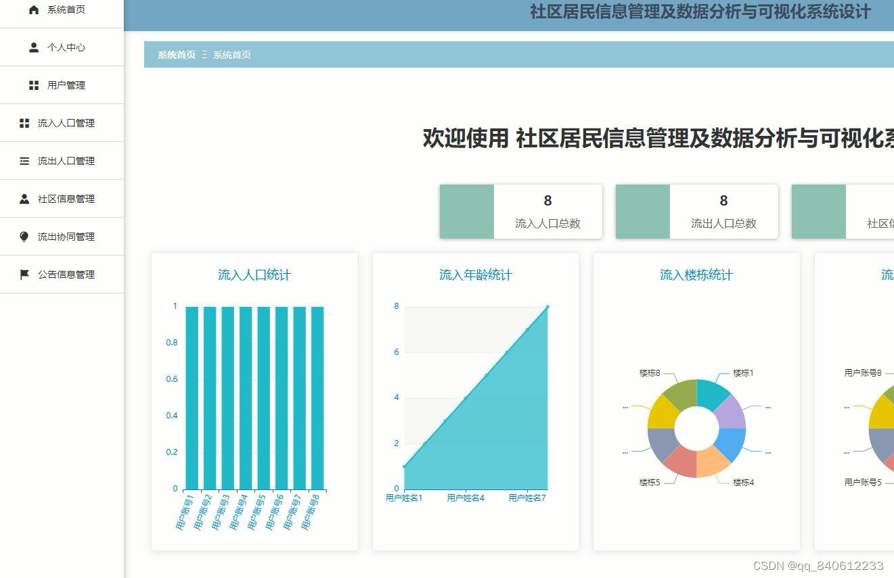Click the second 系统首页 breadcrumb entry

(232, 55)
